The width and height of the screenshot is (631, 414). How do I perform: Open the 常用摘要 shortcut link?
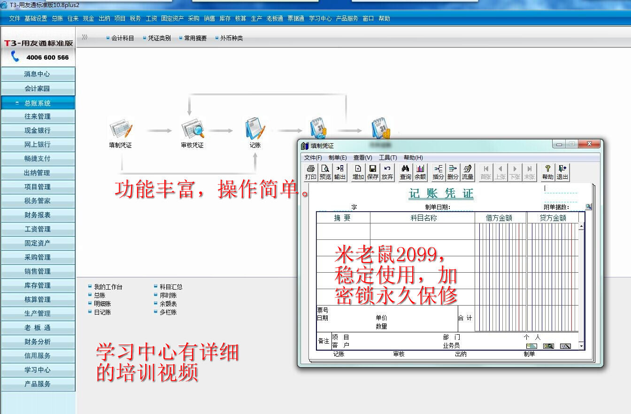click(x=195, y=38)
